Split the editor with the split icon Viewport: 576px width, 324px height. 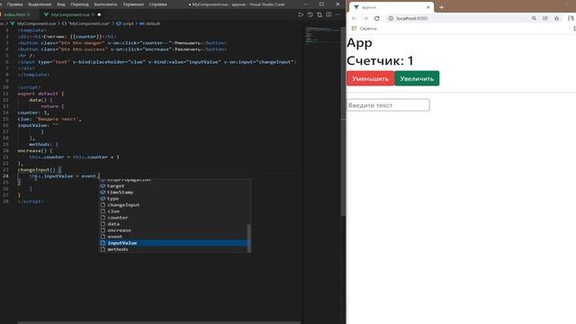[328, 14]
